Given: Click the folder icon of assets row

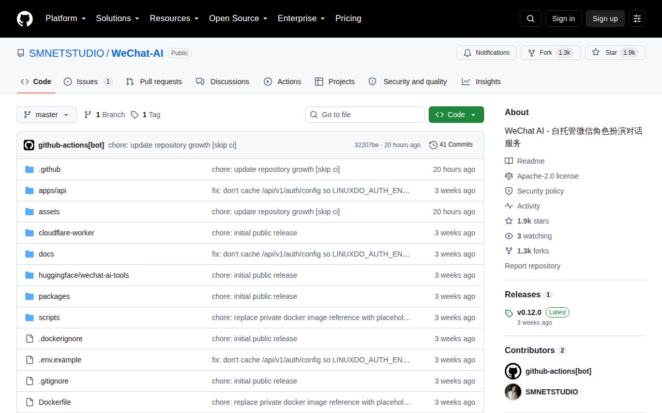Looking at the screenshot, I should [x=29, y=212].
